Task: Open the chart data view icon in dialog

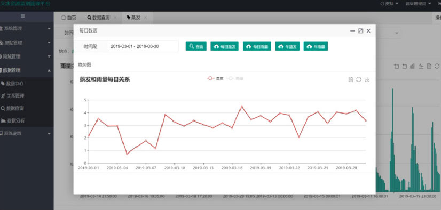Action: click(x=350, y=79)
